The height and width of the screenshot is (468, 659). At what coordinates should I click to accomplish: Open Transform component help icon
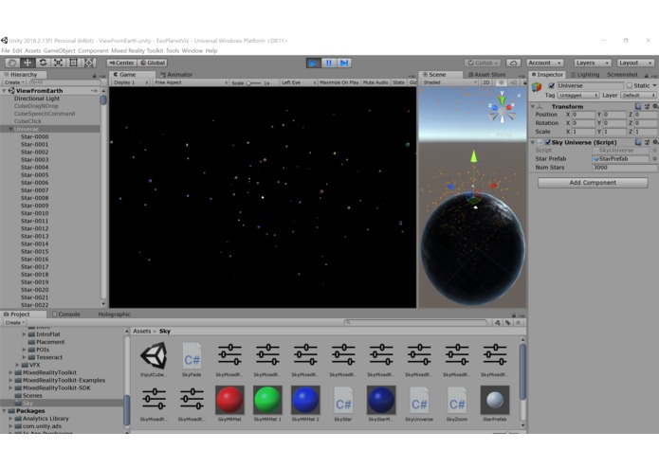638,107
